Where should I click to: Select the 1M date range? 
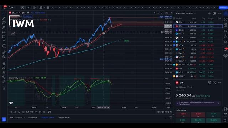[19, 112]
